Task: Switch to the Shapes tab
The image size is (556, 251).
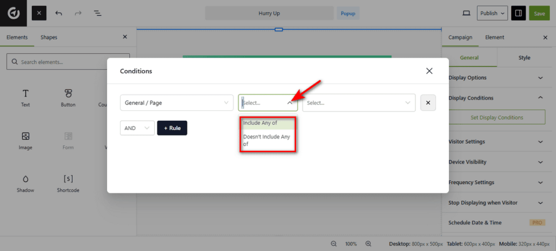Action: (49, 37)
